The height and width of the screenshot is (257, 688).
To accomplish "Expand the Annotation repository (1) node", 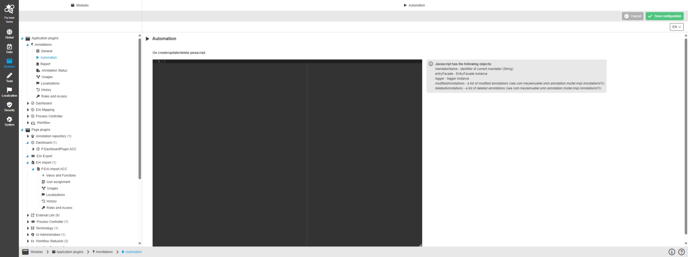I will point(28,136).
